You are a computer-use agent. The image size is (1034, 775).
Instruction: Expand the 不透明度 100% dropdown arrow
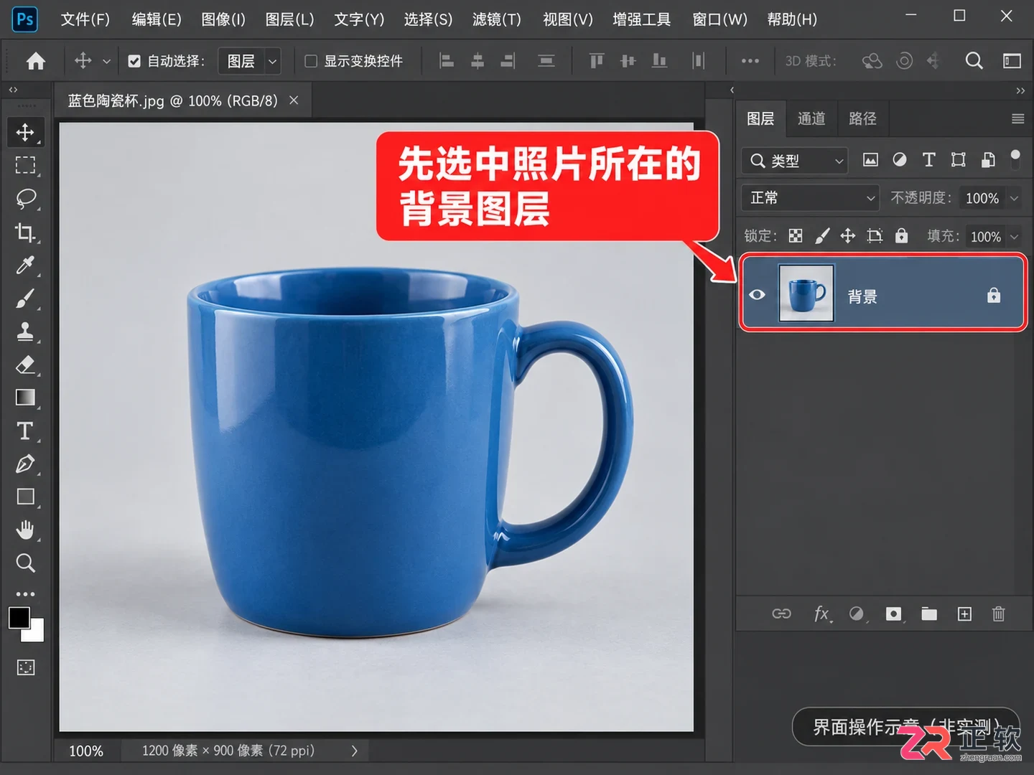(x=1014, y=198)
